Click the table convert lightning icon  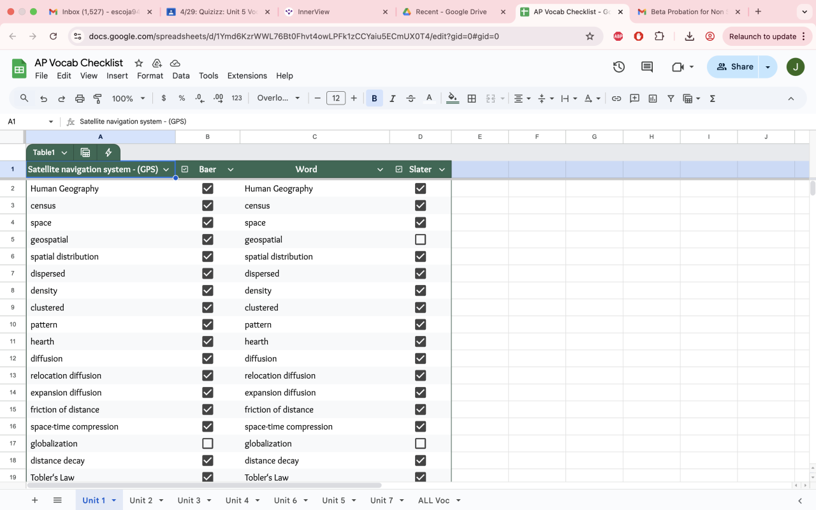pyautogui.click(x=108, y=152)
